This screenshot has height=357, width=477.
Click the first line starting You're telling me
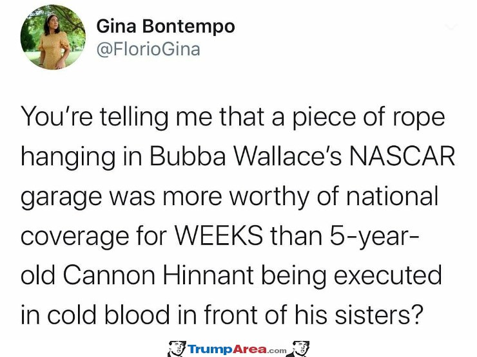(x=233, y=118)
